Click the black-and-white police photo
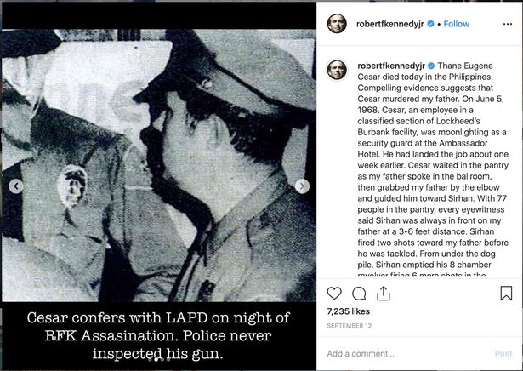The height and width of the screenshot is (371, 523). 158,162
